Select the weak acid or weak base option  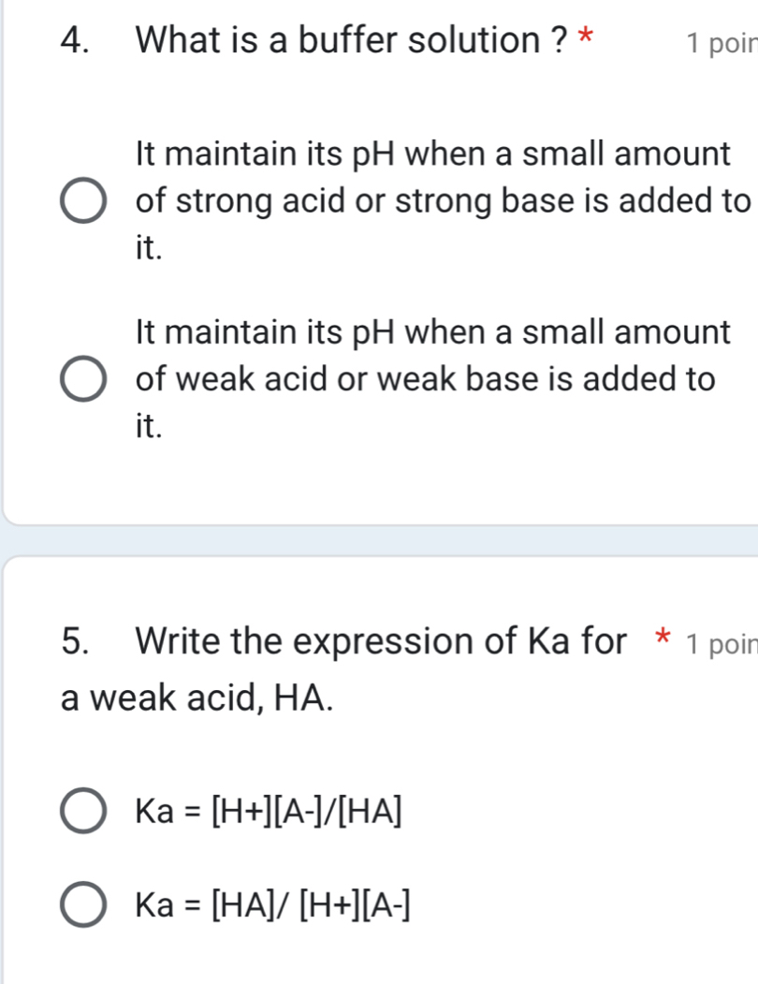click(x=84, y=379)
